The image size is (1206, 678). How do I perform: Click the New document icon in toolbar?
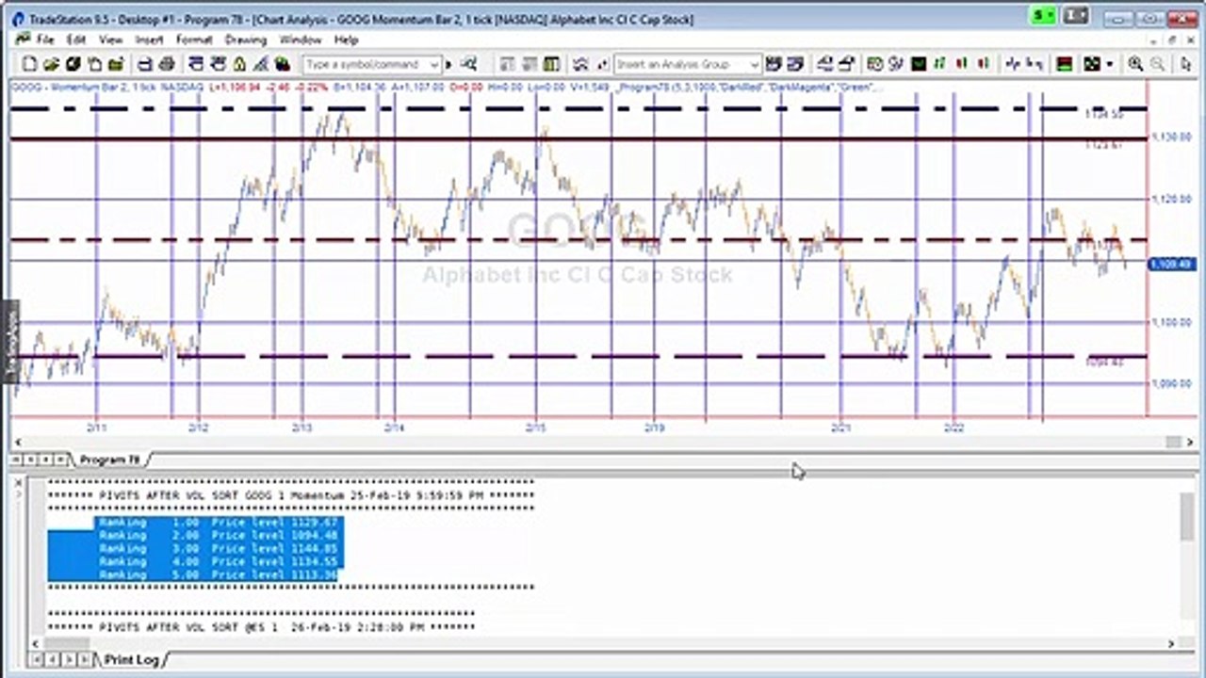pyautogui.click(x=30, y=64)
